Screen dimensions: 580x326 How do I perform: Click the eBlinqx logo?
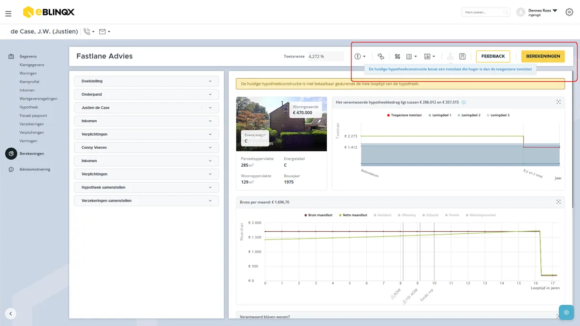49,12
